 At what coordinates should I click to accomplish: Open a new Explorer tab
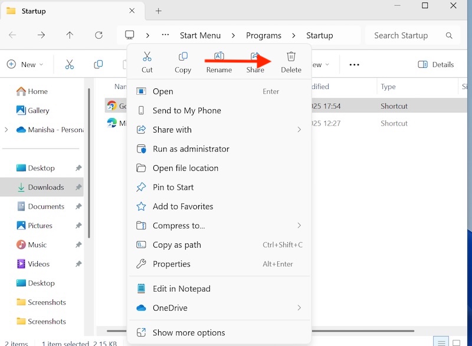pyautogui.click(x=158, y=11)
